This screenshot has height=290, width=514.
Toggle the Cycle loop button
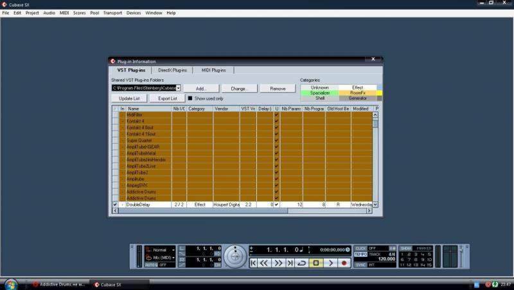pos(301,263)
